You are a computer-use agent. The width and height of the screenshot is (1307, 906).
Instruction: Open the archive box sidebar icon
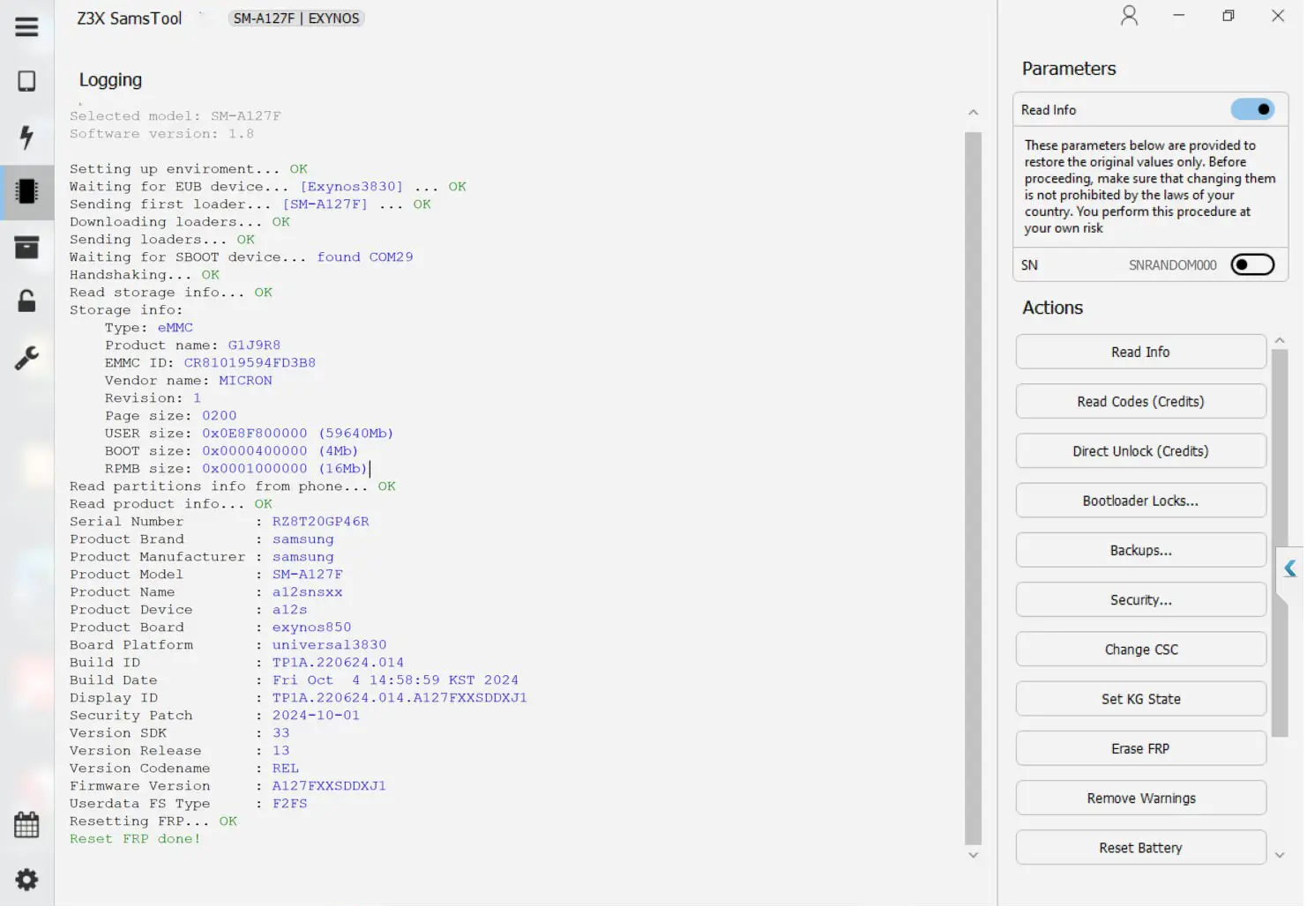pyautogui.click(x=26, y=247)
